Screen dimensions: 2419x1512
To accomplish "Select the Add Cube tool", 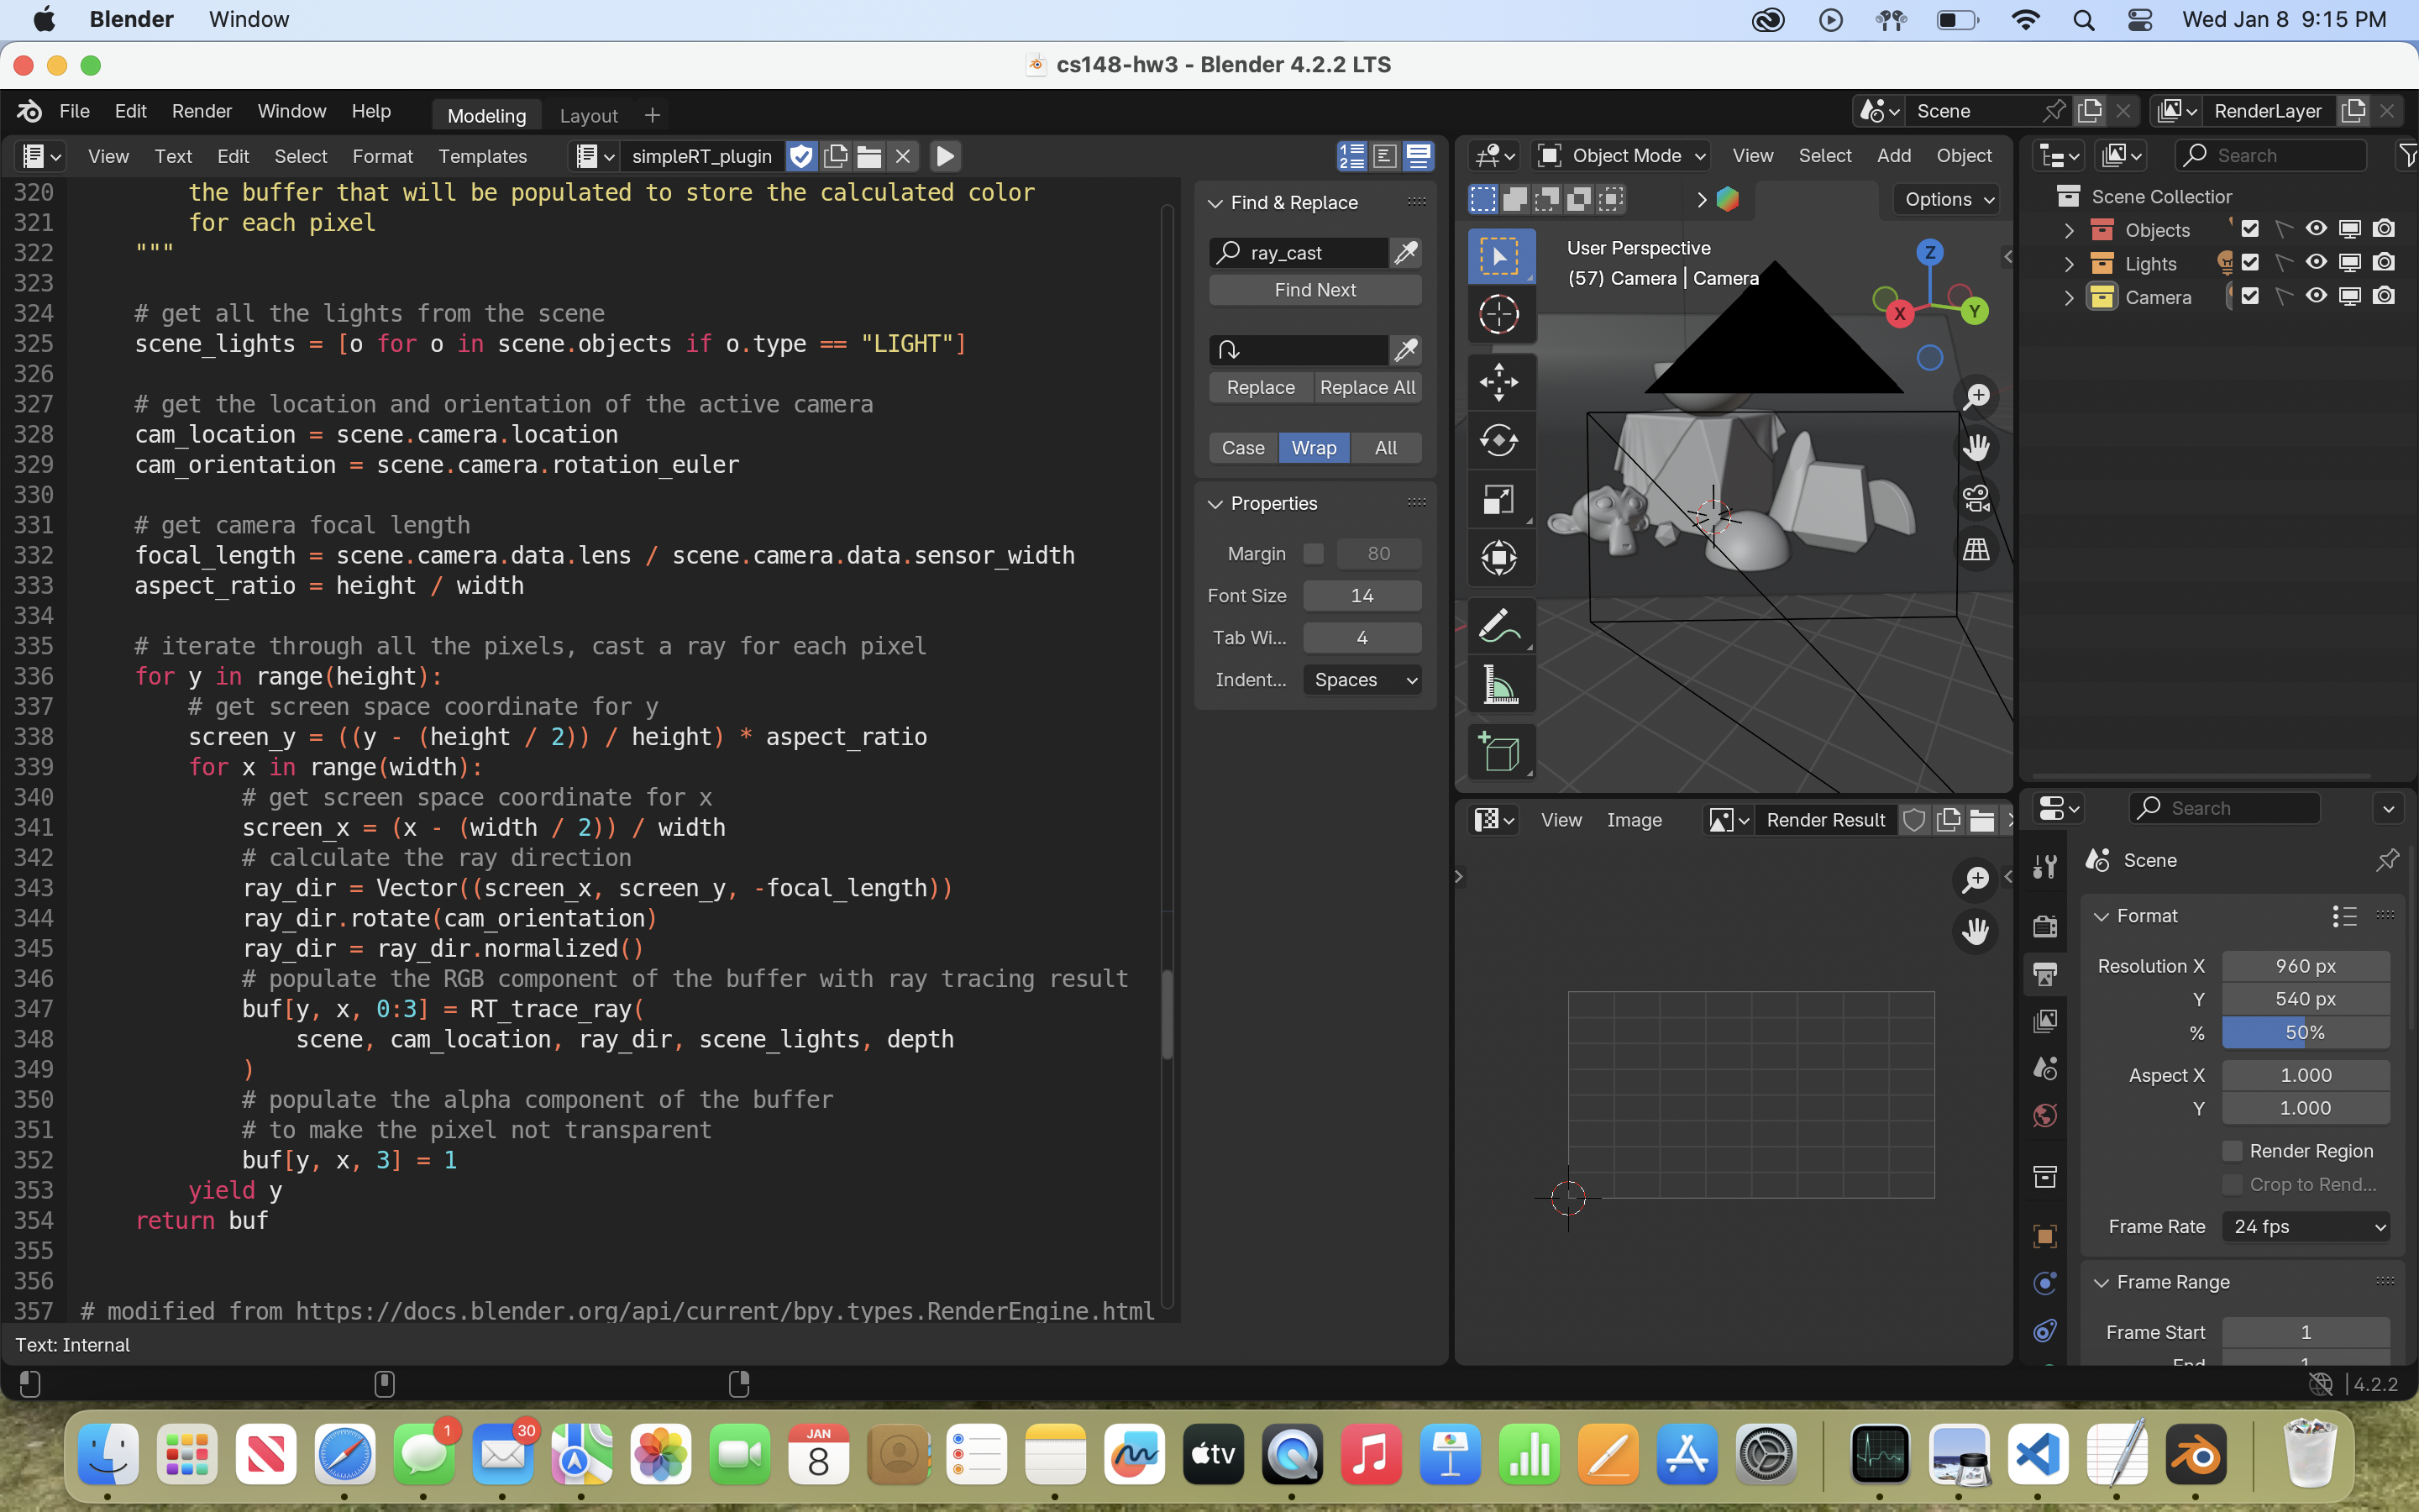I will [1499, 752].
